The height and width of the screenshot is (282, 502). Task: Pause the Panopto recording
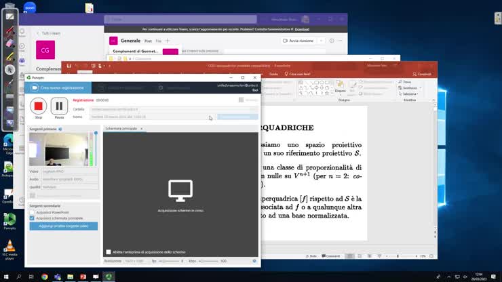[59, 106]
